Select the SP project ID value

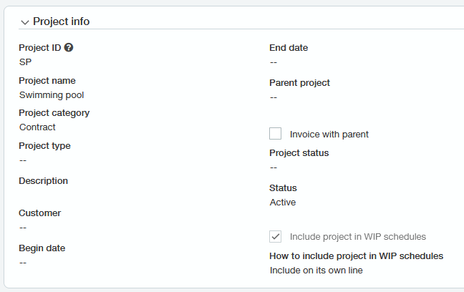(25, 62)
